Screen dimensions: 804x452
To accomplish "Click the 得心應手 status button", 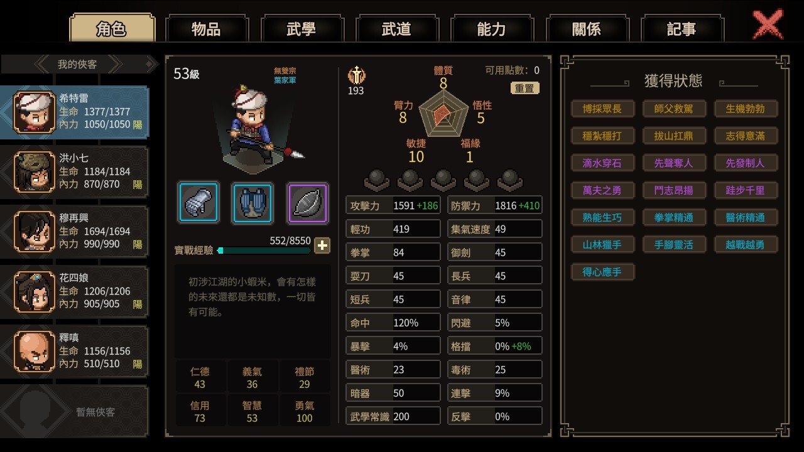I will point(602,272).
